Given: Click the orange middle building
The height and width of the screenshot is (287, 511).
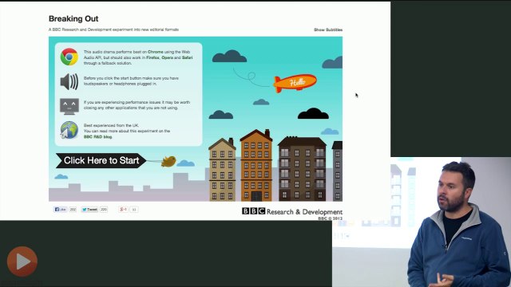Looking at the screenshot, I should pyautogui.click(x=256, y=165).
